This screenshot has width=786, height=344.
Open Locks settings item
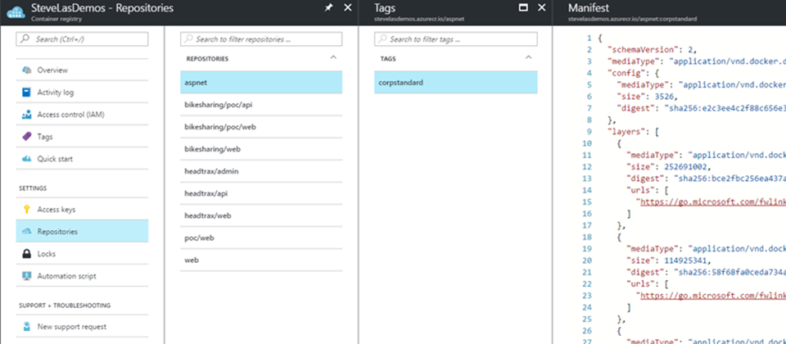82,254
